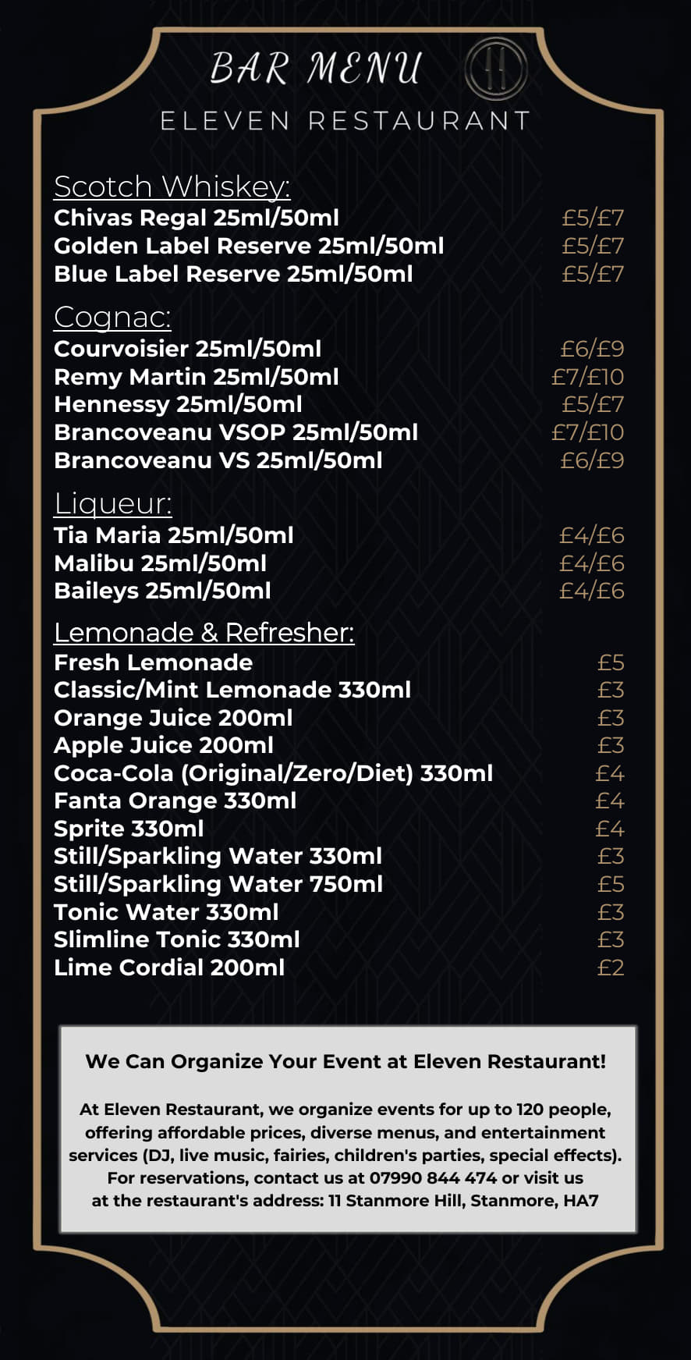Screen dimensions: 691x1360
Task: Open the Liqueur section heading
Action: [113, 503]
